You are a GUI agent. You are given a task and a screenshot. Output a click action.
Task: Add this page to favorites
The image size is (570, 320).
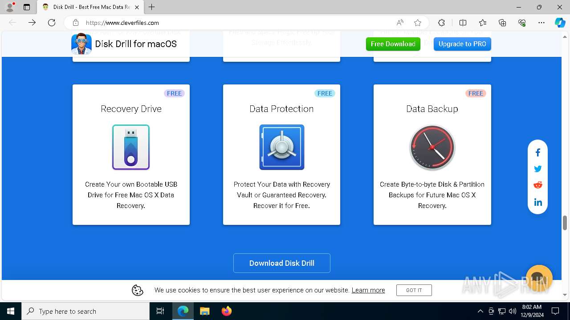point(418,23)
